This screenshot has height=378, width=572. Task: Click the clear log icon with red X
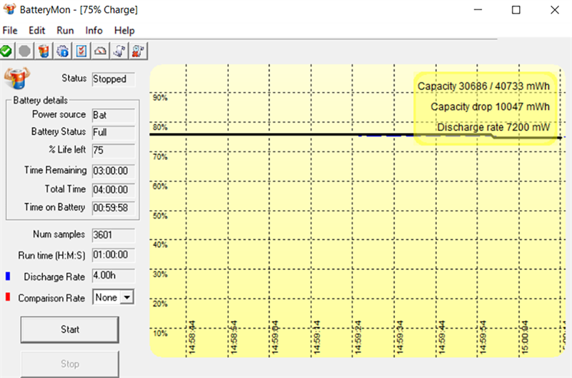(138, 51)
